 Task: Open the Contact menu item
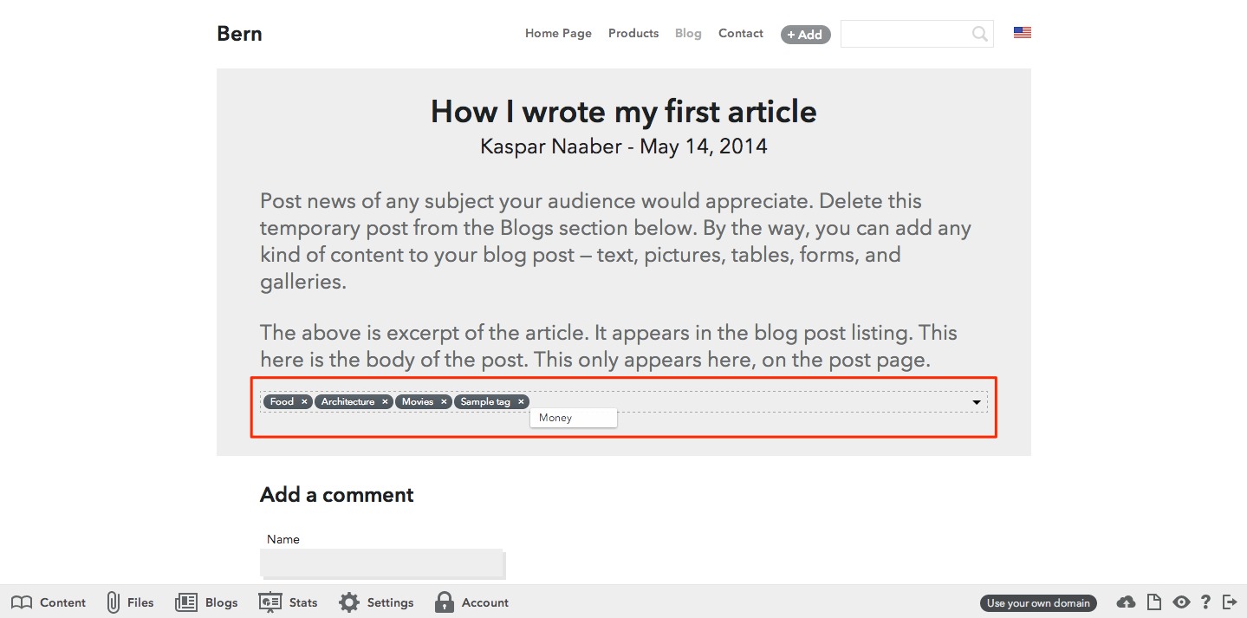(740, 33)
